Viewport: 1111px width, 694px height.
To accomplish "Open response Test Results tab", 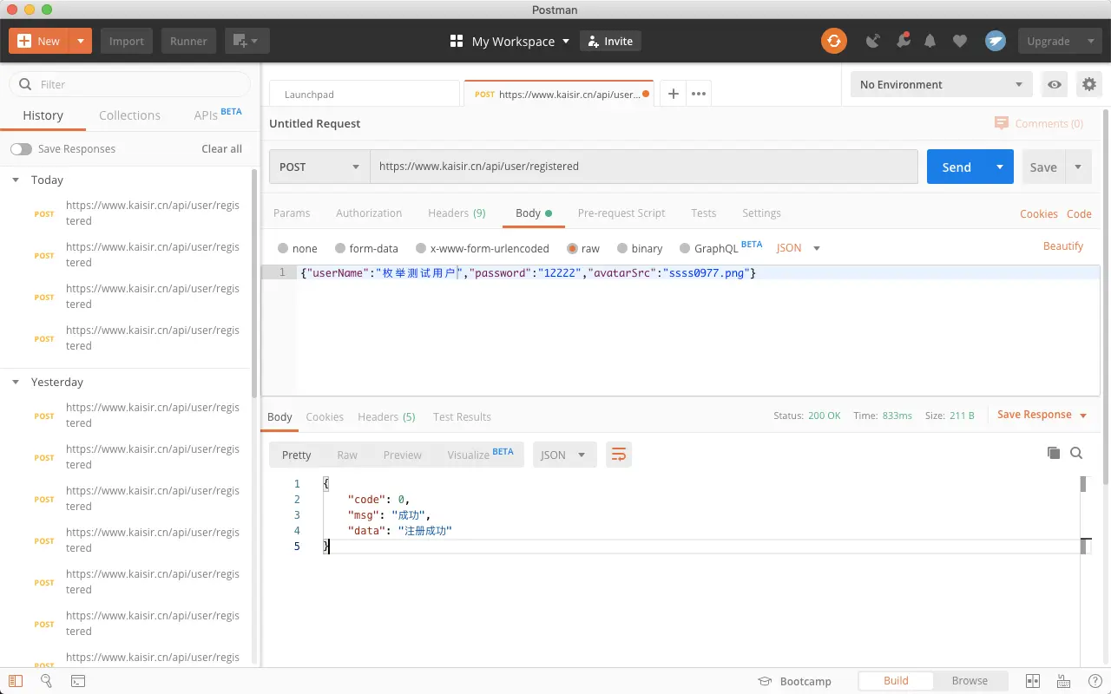I will [462, 416].
